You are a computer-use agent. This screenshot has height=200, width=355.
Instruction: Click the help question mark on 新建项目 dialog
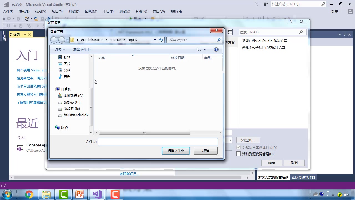(x=291, y=22)
